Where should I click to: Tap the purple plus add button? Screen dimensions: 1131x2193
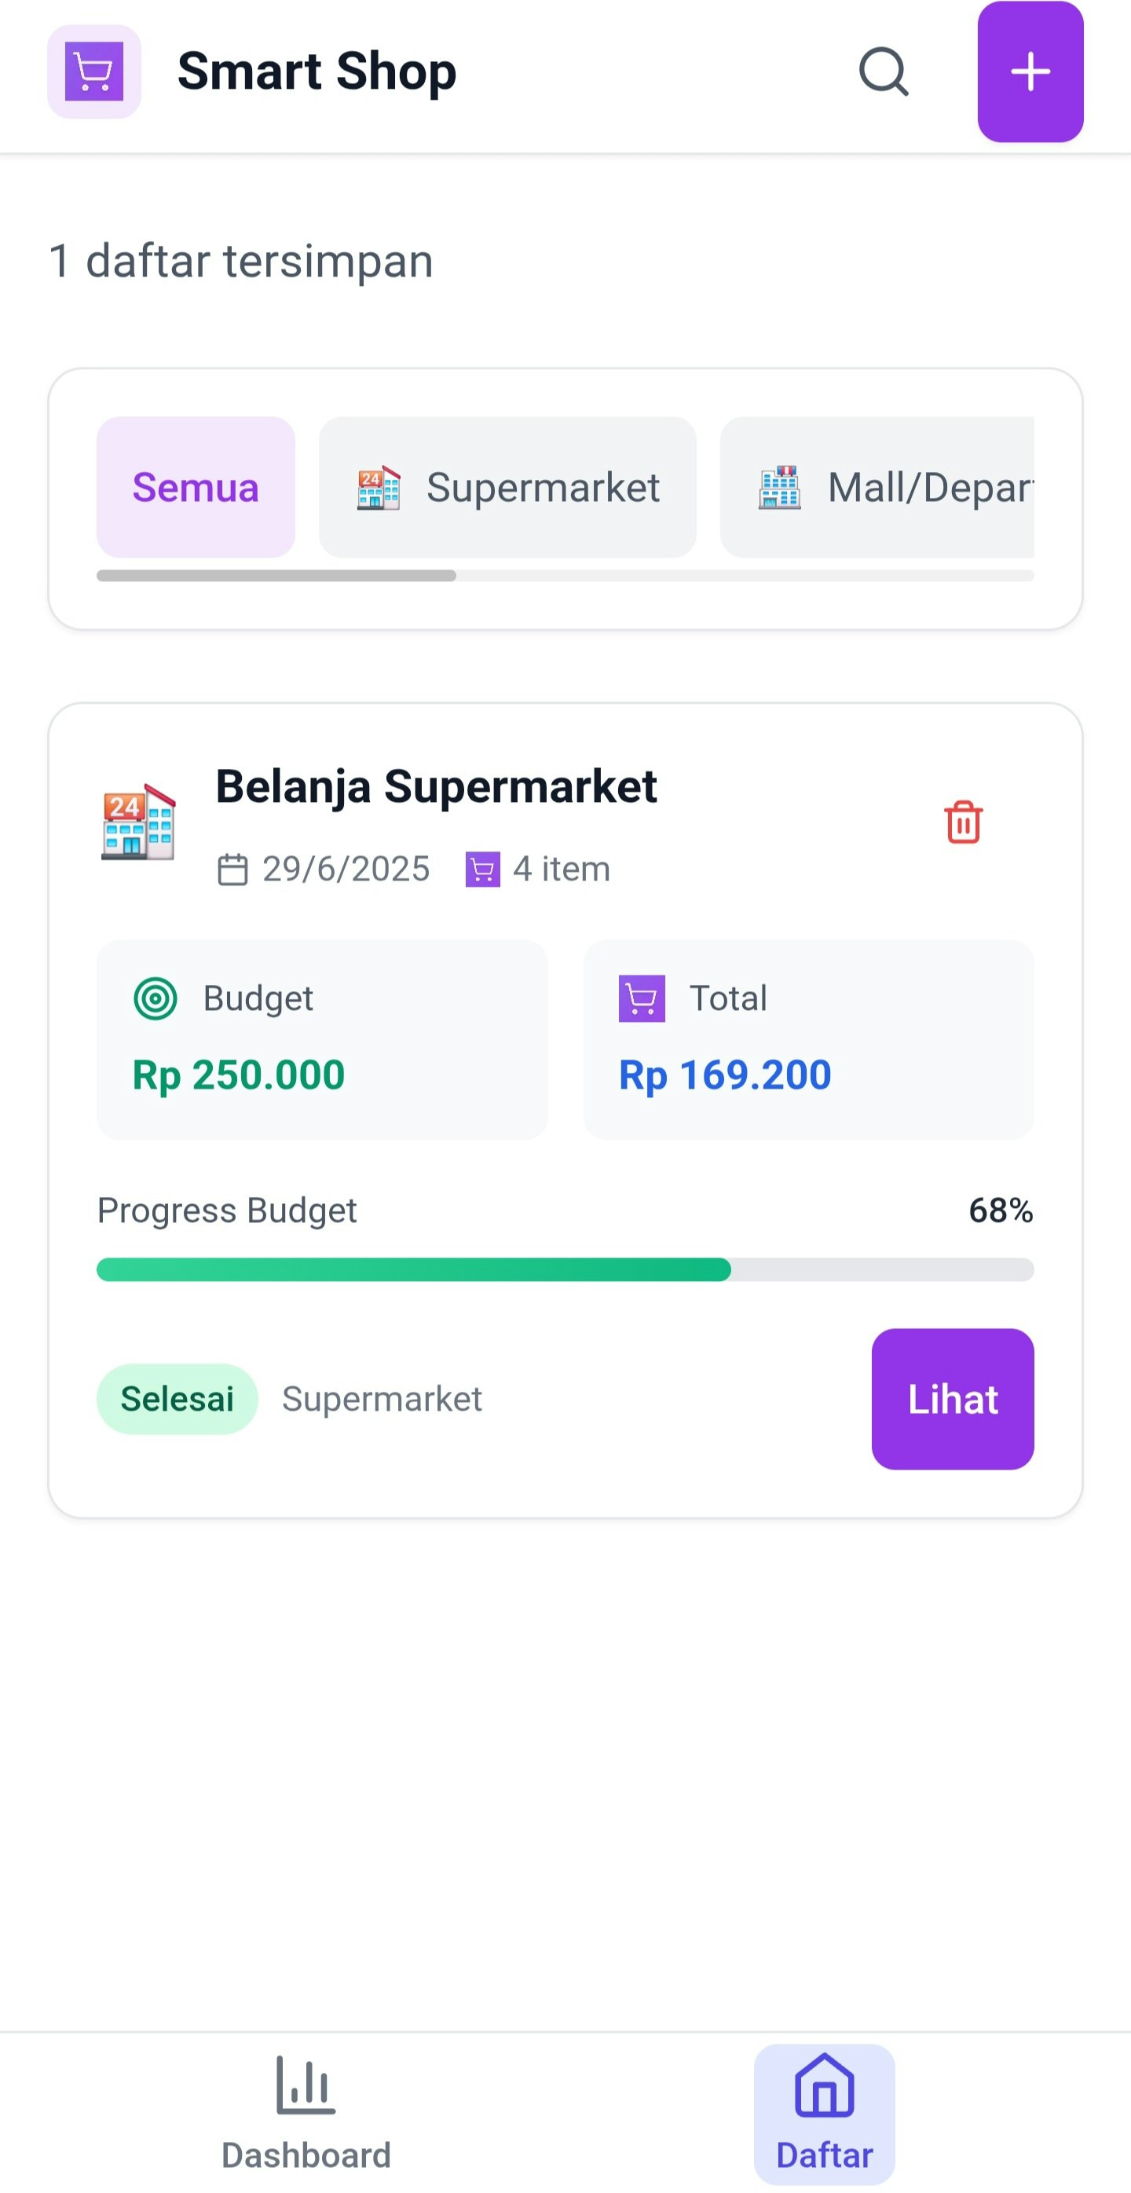[1030, 71]
